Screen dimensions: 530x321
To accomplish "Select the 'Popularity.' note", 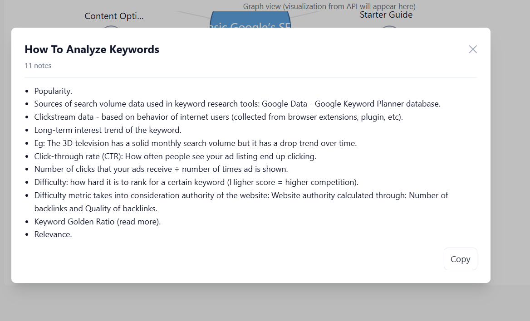I will click(x=53, y=91).
